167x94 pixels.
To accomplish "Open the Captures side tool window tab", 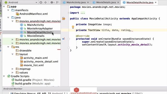I will point(1,45).
